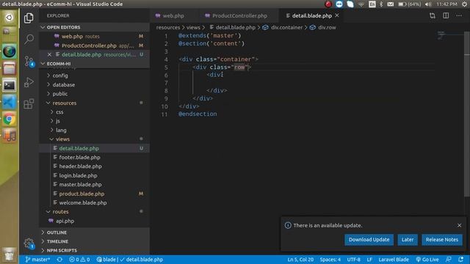Split the editor to the right
Viewport: 470px width, 264px height.
pos(446,15)
